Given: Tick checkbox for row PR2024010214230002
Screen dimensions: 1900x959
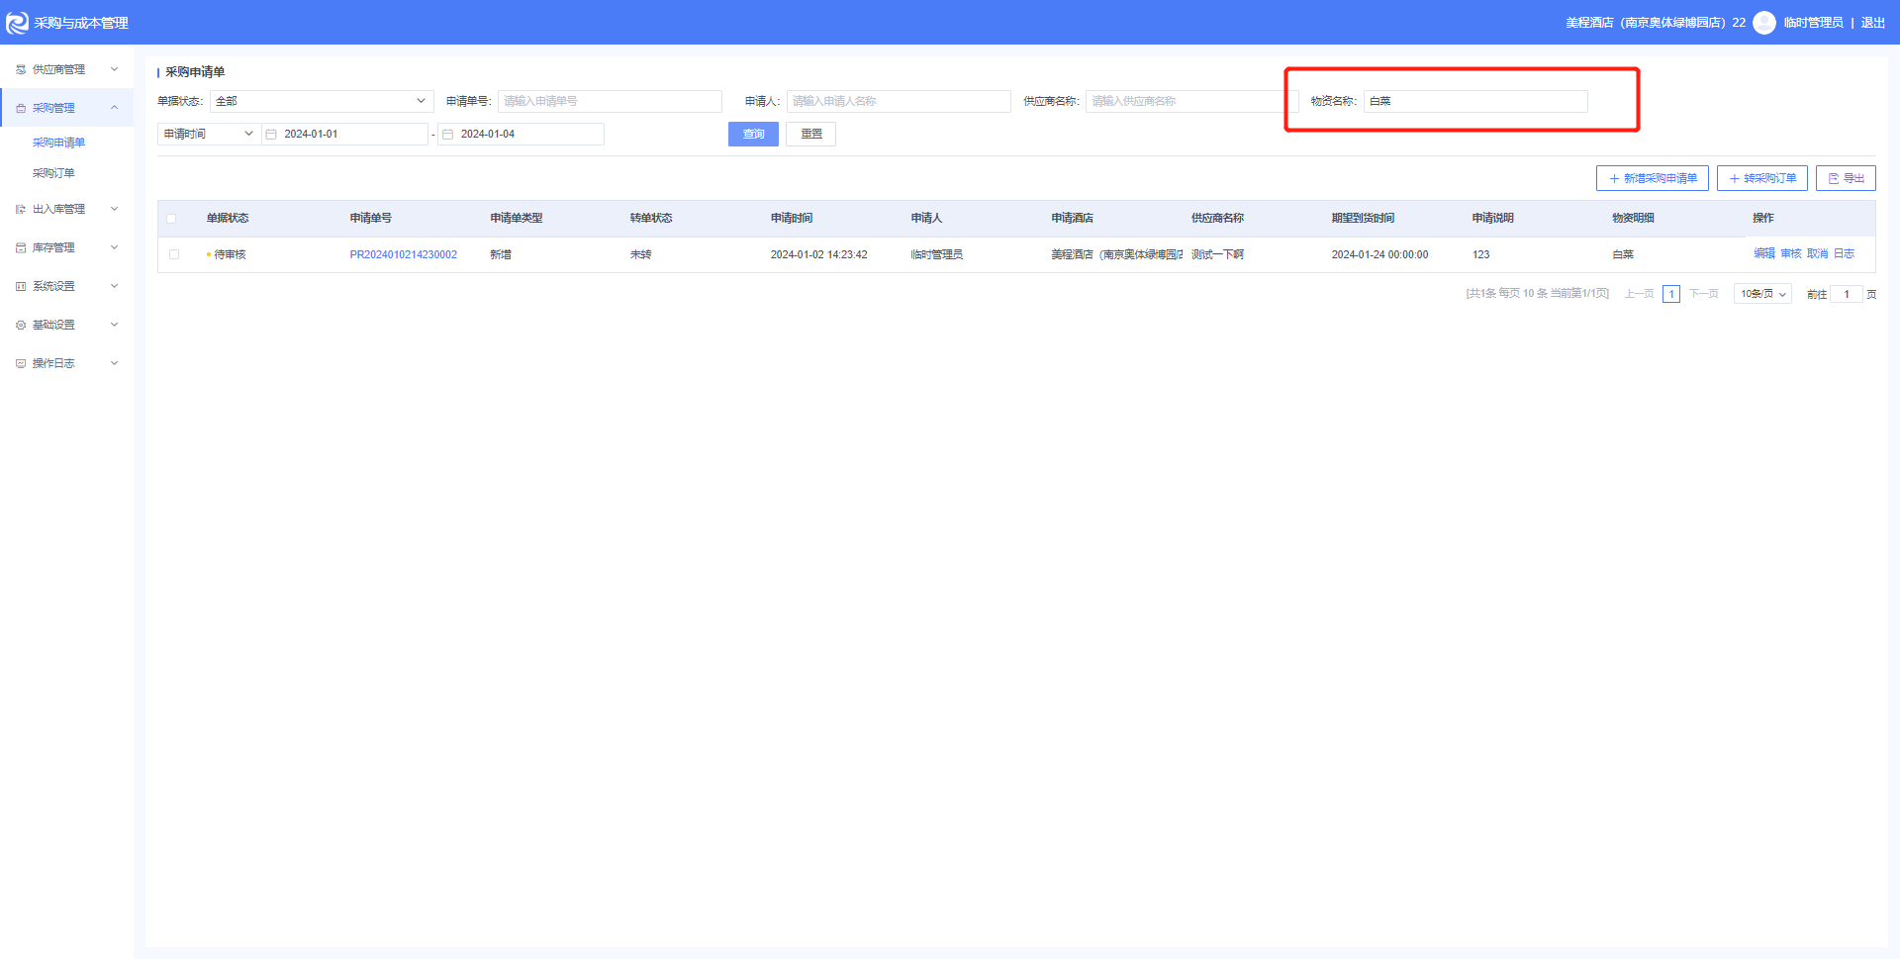Looking at the screenshot, I should [174, 254].
